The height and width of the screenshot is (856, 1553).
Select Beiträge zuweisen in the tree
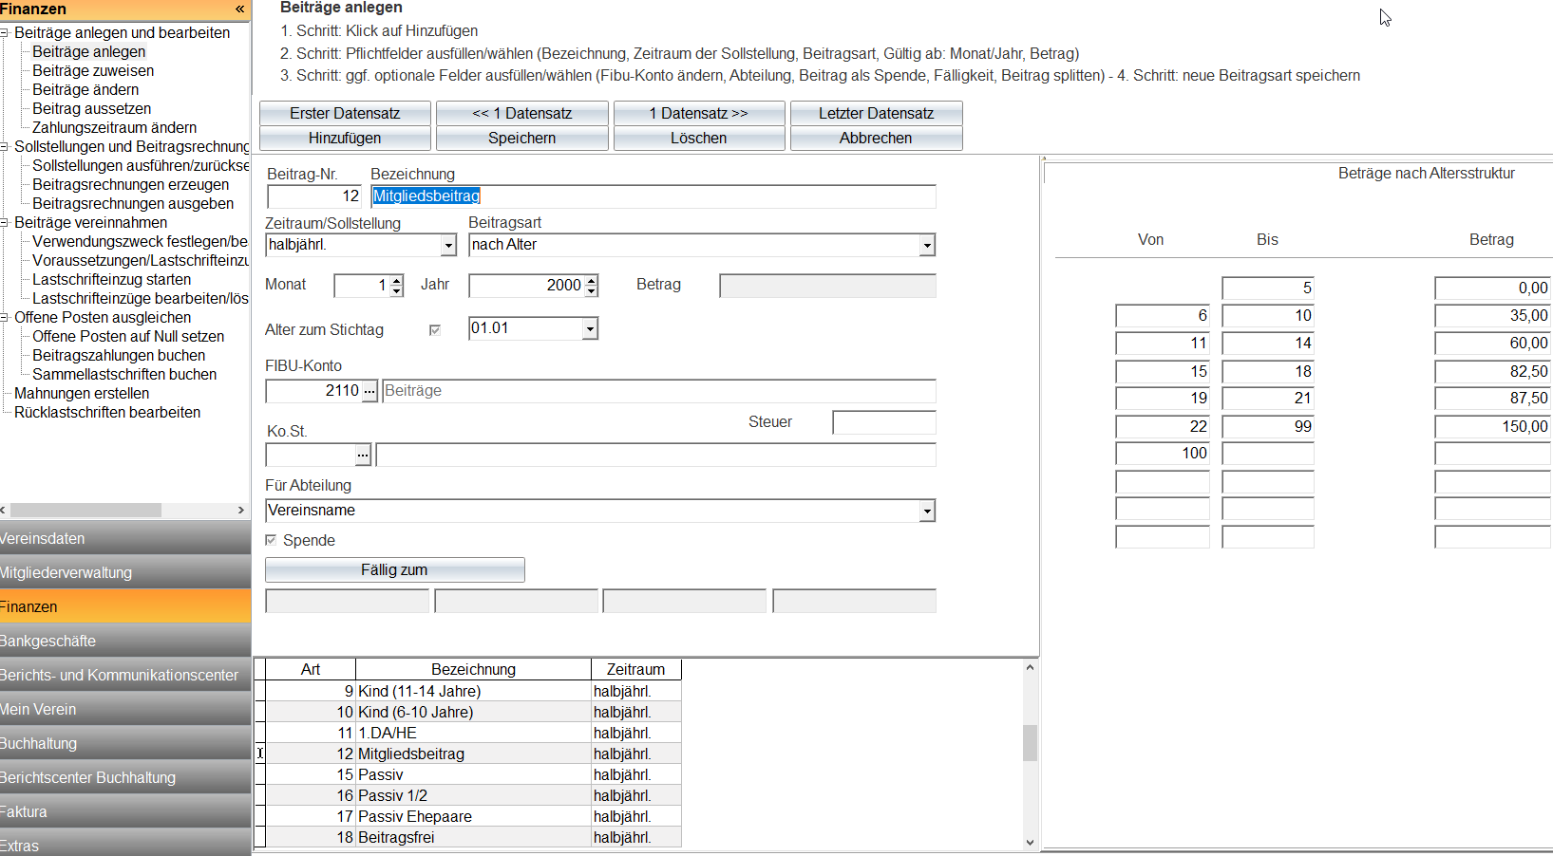point(92,71)
